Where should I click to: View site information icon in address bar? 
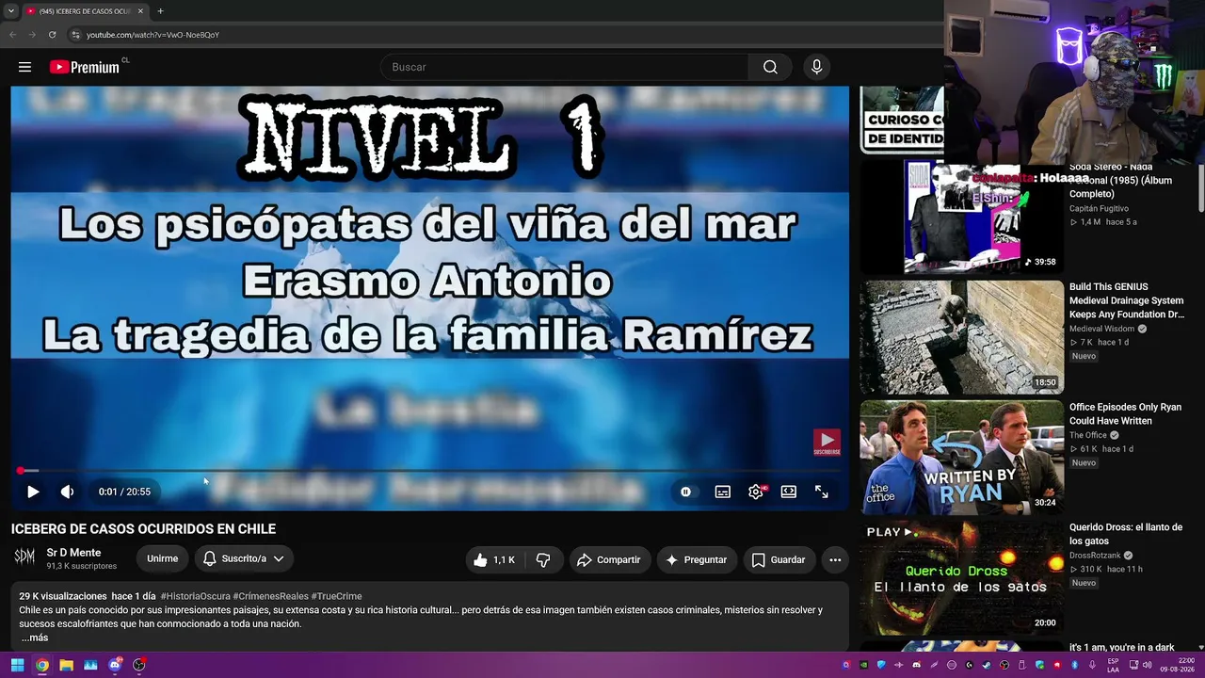point(76,35)
